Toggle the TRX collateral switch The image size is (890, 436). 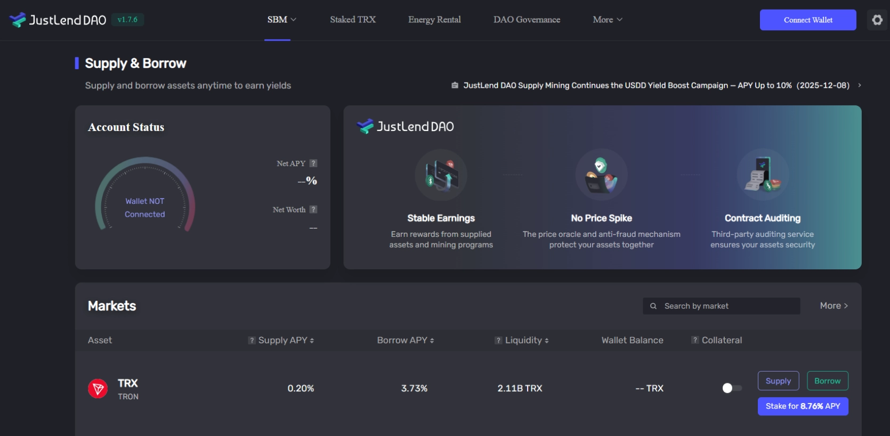[732, 388]
